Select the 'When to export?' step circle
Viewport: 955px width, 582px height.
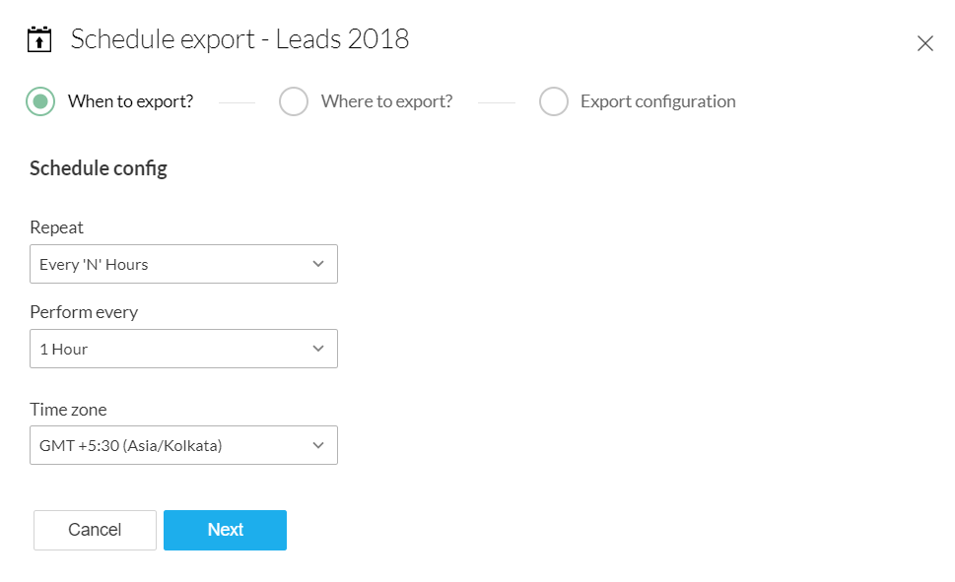(40, 101)
